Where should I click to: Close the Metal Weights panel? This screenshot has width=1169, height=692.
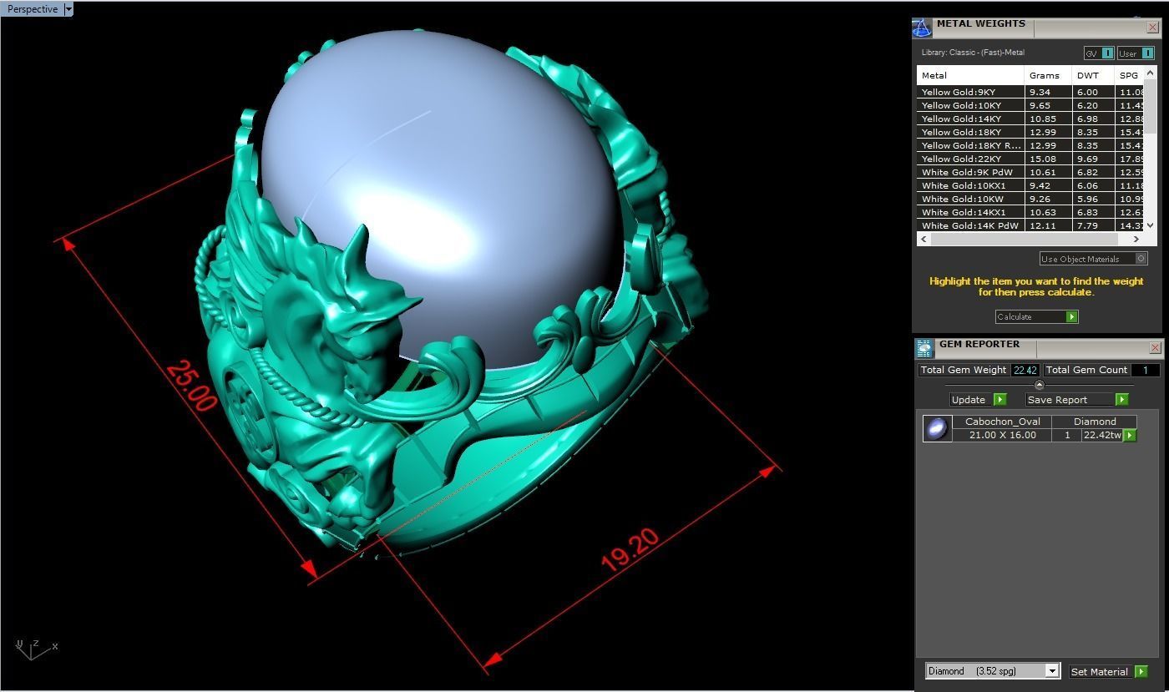click(1153, 28)
